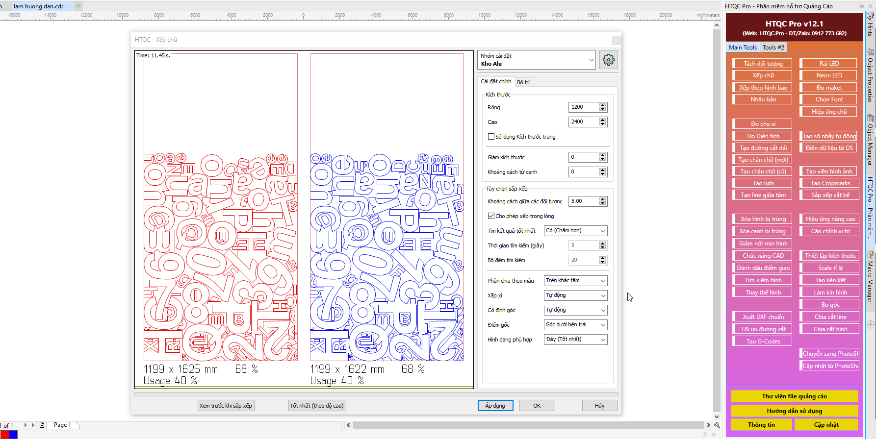The image size is (876, 439).
Task: Collapse the HTQC Pro docker with double arrow
Action: [x=862, y=6]
